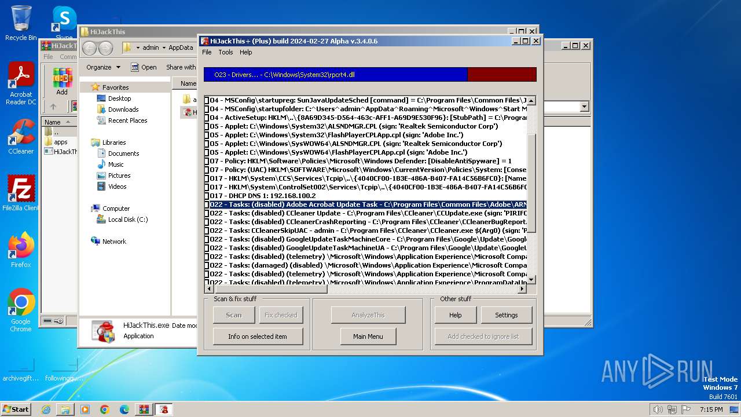Check O22 GoogleUpdateTaskMachineCore entry
Screen dimensions: 741x417
coord(207,239)
